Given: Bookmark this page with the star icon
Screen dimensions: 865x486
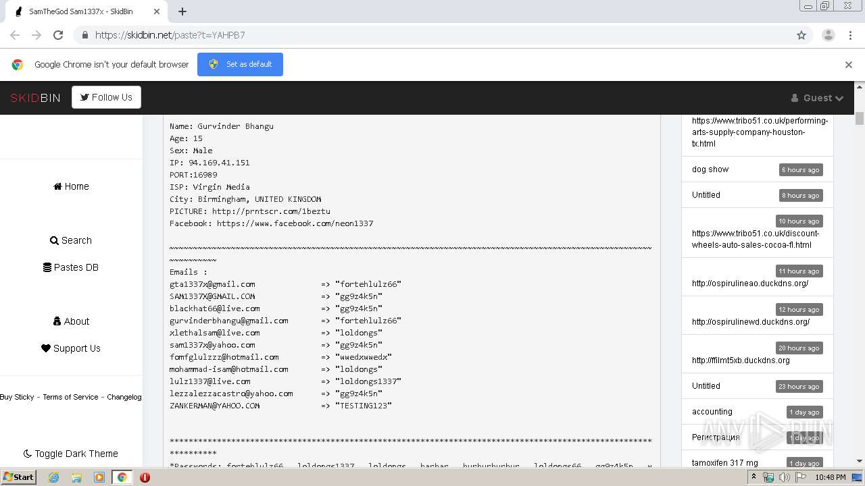Looking at the screenshot, I should (x=801, y=35).
